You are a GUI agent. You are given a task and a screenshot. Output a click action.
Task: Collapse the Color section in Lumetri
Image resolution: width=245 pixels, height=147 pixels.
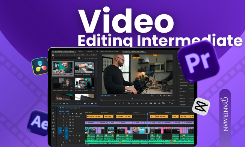(x=178, y=79)
